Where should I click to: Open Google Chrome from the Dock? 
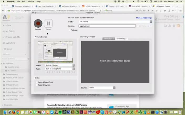18,112
